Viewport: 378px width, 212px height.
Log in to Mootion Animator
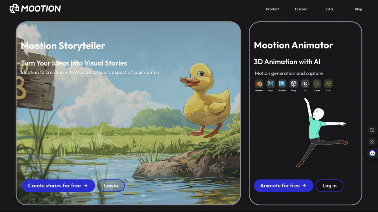329,185
